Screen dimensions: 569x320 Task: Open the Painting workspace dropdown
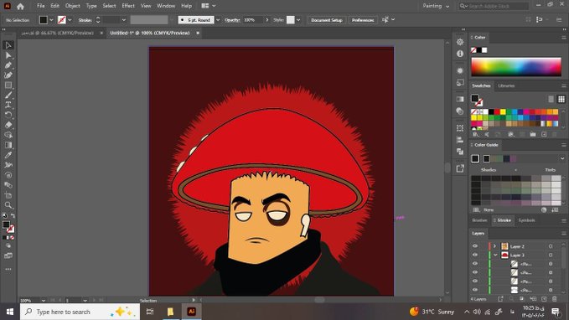click(436, 6)
